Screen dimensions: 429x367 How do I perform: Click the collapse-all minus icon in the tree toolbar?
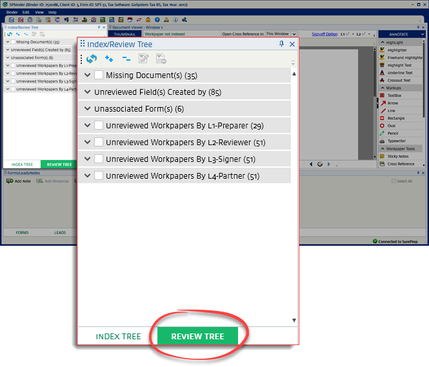[x=126, y=59]
